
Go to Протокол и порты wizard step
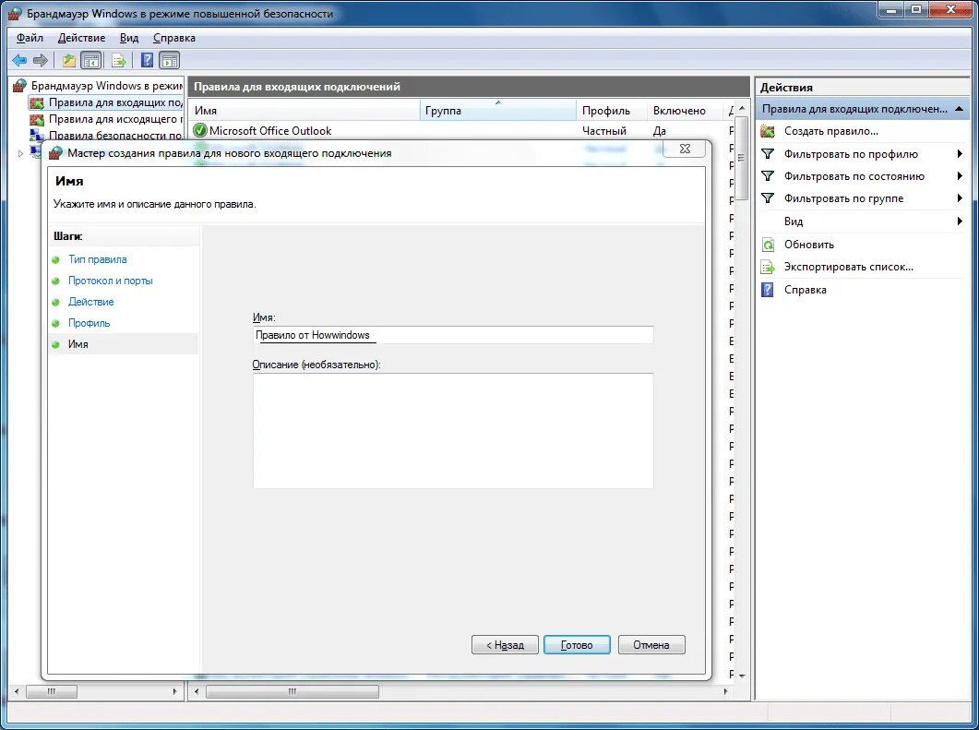pyautogui.click(x=111, y=281)
